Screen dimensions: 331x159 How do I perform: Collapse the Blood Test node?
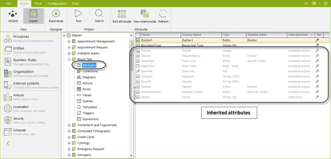coord(69,59)
